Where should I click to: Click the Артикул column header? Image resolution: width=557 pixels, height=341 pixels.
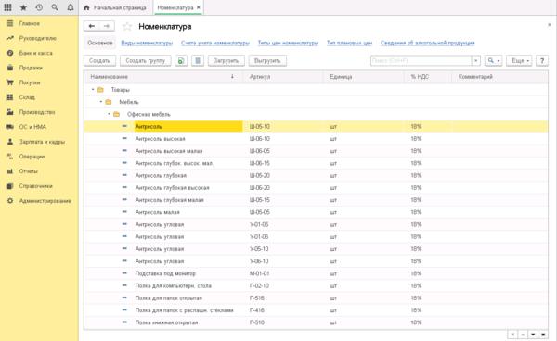tap(283, 77)
